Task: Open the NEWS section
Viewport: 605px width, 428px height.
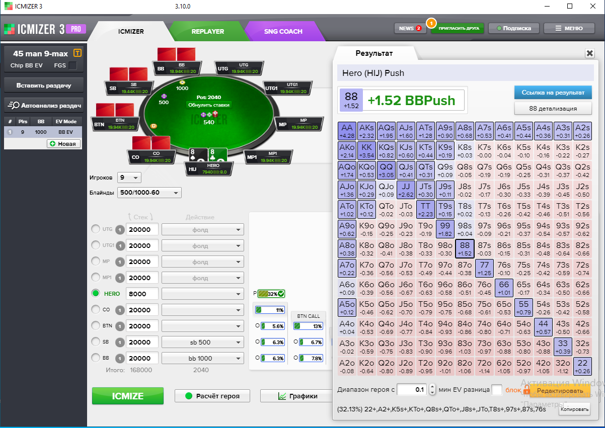Action: click(x=410, y=28)
